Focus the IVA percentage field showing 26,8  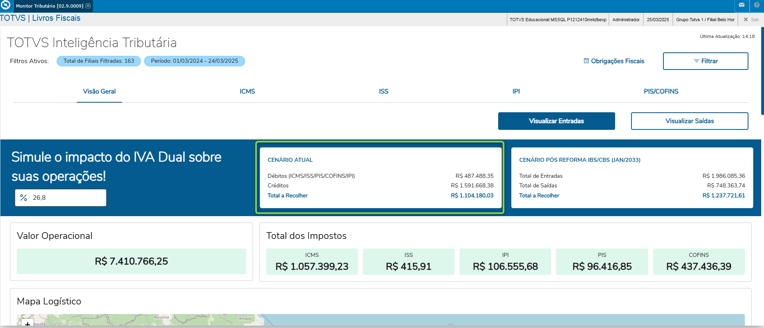[x=61, y=198]
